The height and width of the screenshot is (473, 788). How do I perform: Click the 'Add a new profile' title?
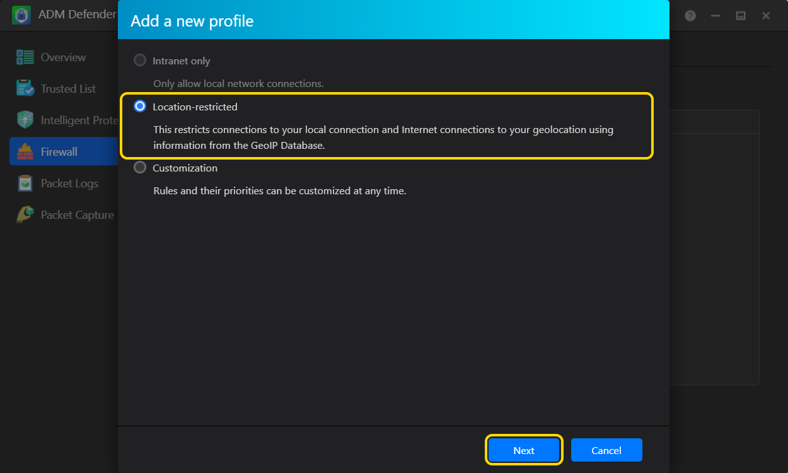[x=192, y=21]
